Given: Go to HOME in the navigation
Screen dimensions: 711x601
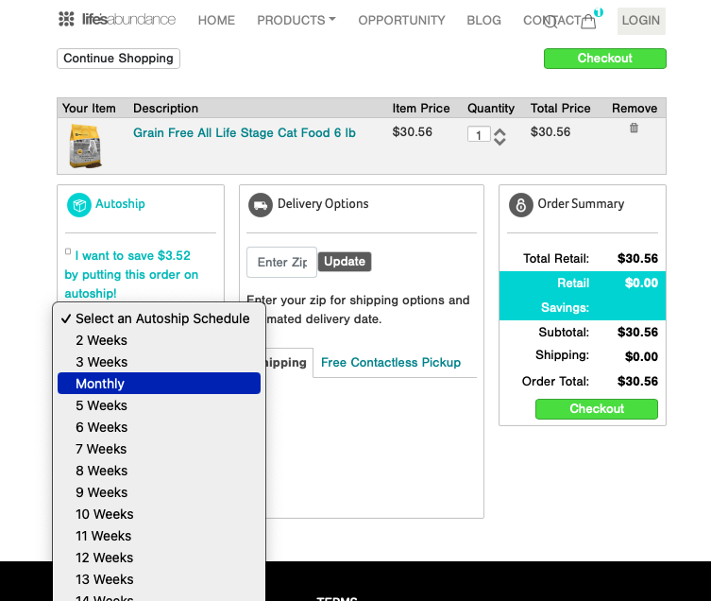Looking at the screenshot, I should pos(216,20).
